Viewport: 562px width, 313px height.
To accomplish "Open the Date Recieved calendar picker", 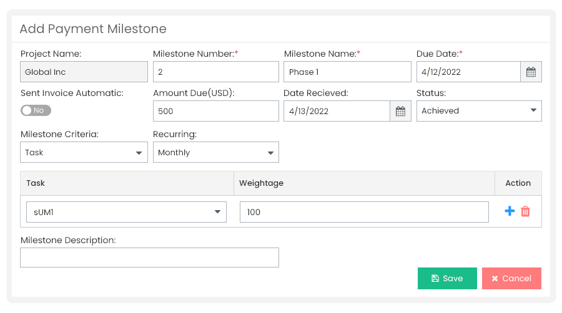I will pos(400,111).
